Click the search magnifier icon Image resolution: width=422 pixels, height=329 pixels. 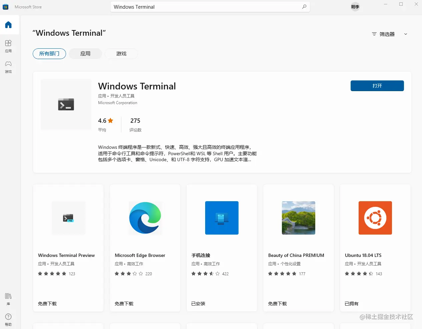click(x=304, y=7)
